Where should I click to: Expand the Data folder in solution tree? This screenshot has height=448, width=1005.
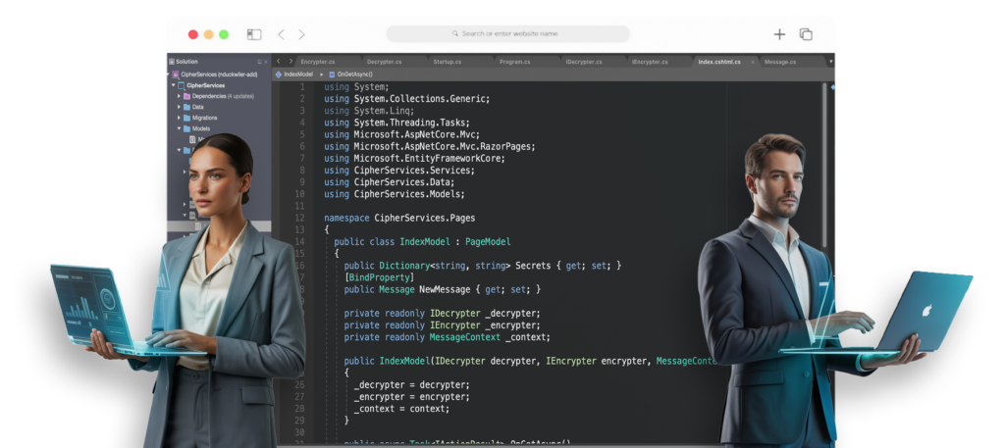click(x=179, y=107)
